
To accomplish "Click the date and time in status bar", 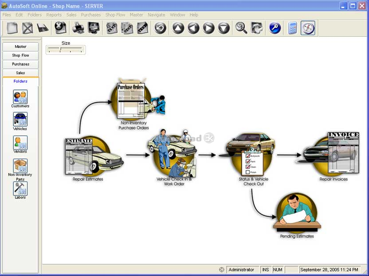I will (329, 270).
